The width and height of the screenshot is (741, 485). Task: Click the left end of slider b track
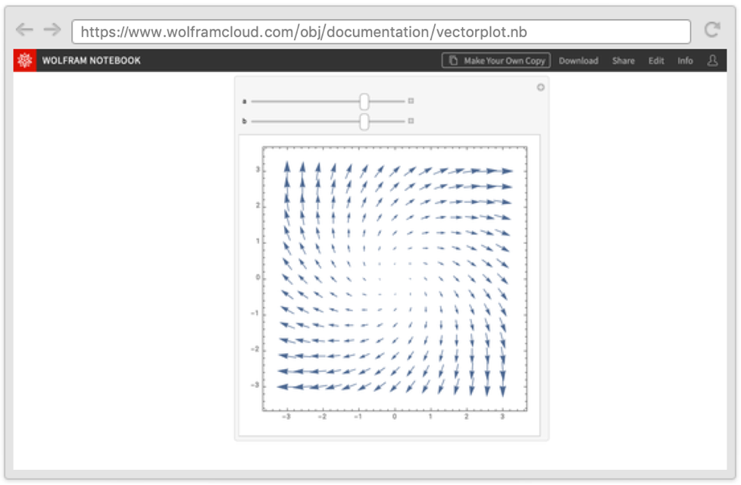[x=255, y=121]
